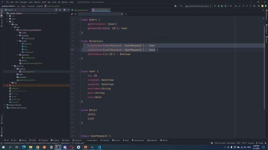Viewport: 268px width, 150px height.
Task: Click the IntelliJ IDEA taskbar icon
Action: click(x=58, y=147)
